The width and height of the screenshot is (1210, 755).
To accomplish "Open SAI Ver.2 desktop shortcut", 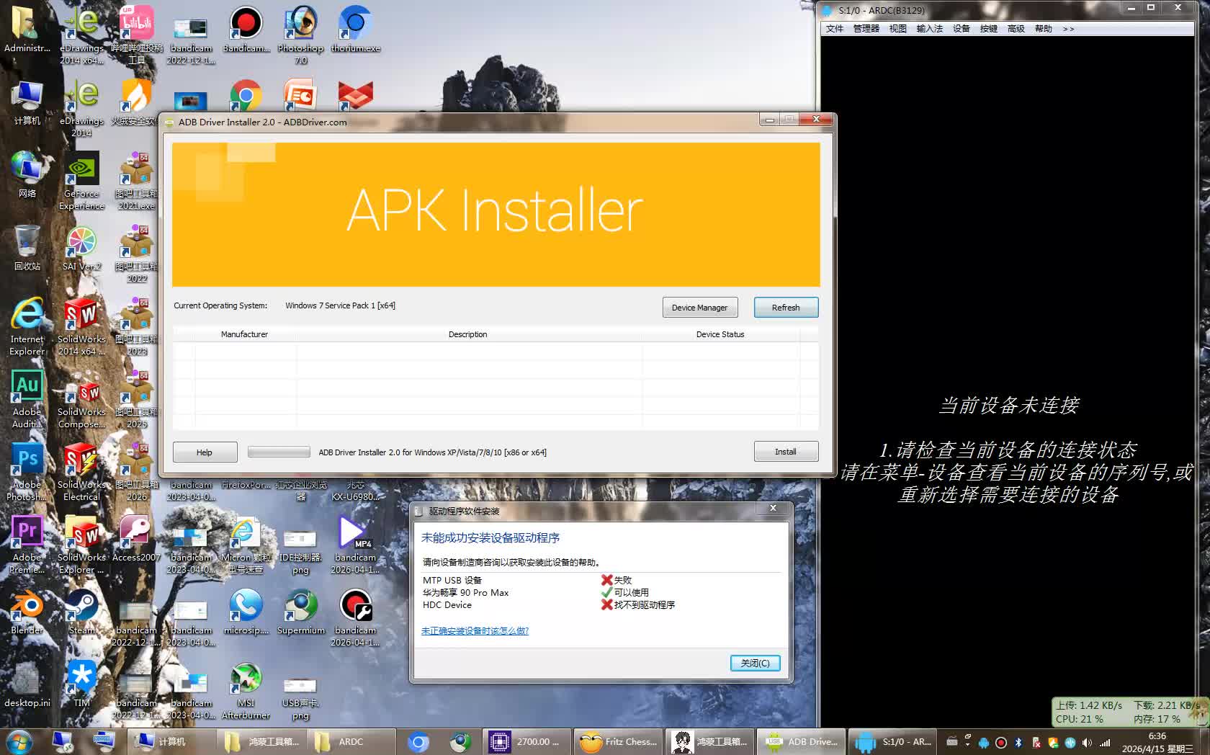I will click(x=81, y=249).
